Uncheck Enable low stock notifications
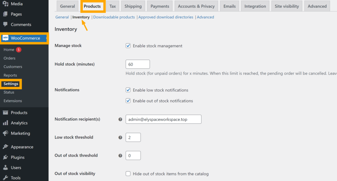The image size is (337, 181). click(128, 90)
